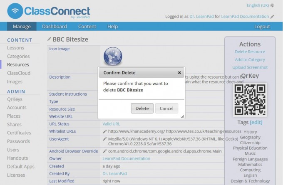The width and height of the screenshot is (283, 185).
Task: Open Categories in the sidebar
Action: [x=18, y=56]
